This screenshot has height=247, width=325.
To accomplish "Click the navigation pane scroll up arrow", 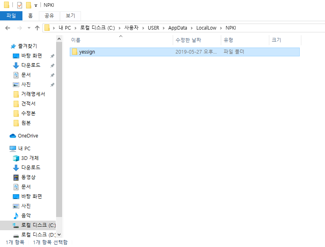I will pos(59,39).
